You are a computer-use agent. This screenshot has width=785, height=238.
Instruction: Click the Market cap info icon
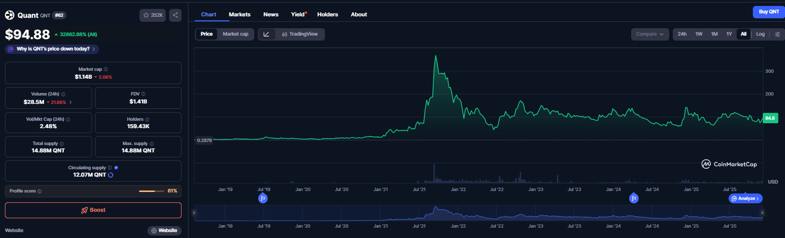[106, 69]
